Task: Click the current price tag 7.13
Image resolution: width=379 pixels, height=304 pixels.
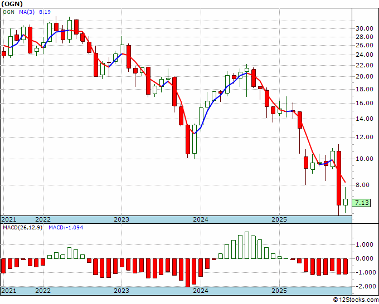Action: coord(362,203)
